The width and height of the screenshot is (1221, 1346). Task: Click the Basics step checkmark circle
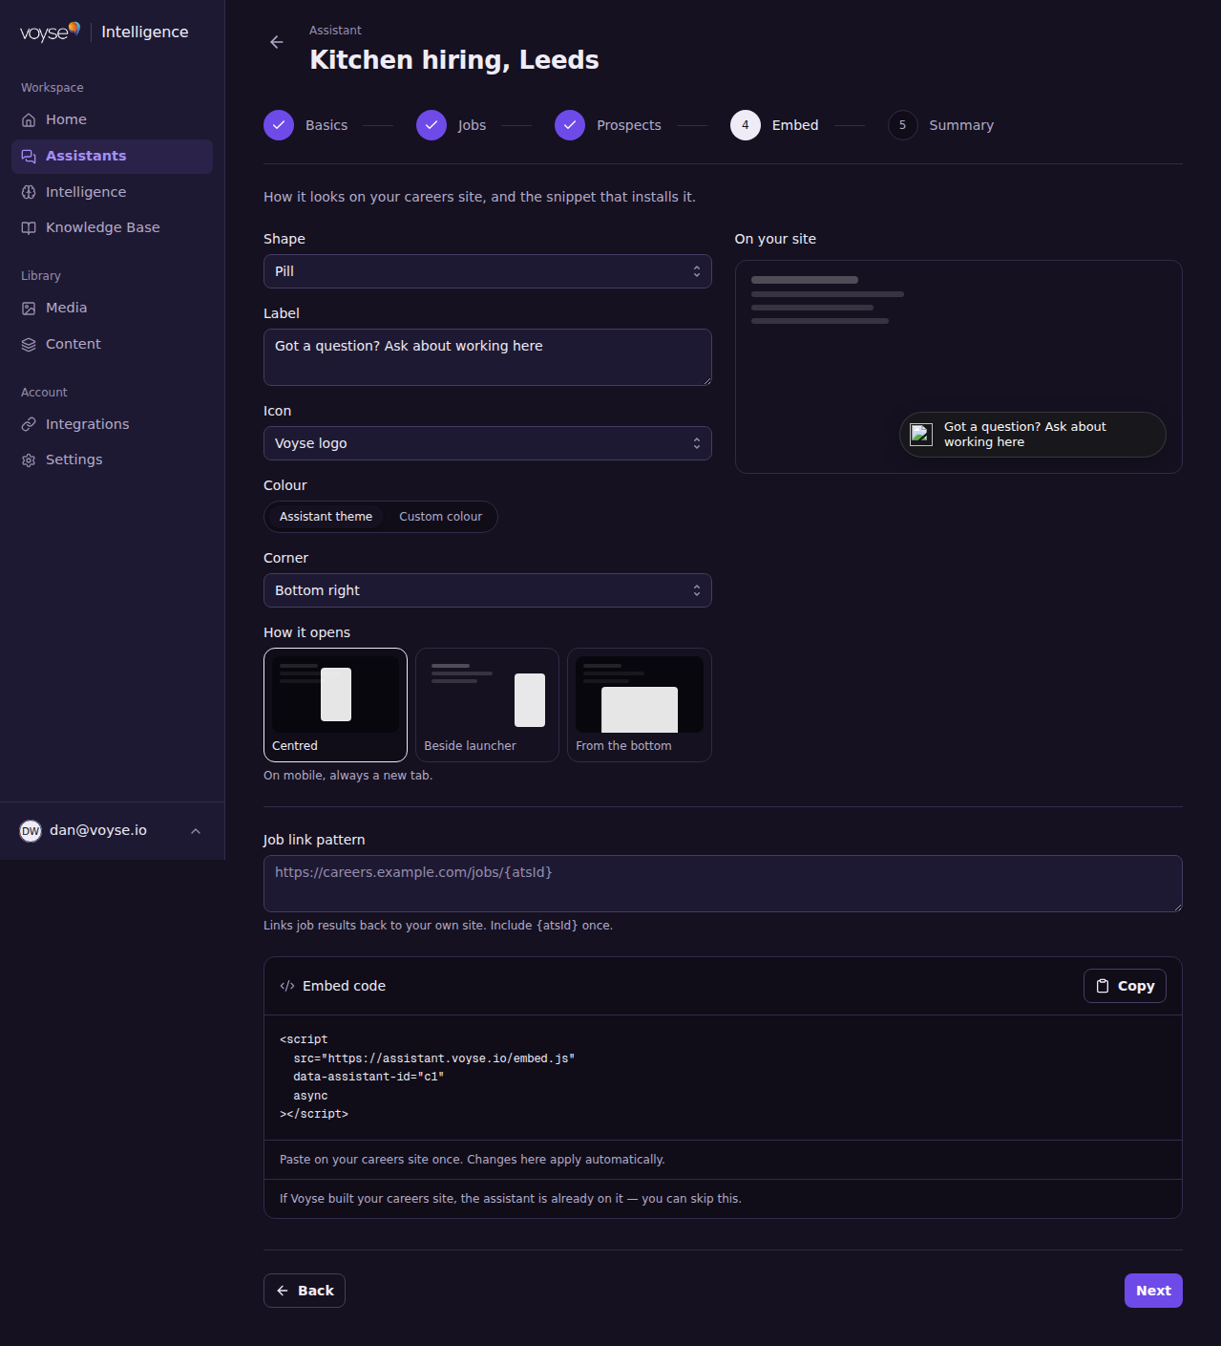click(279, 125)
